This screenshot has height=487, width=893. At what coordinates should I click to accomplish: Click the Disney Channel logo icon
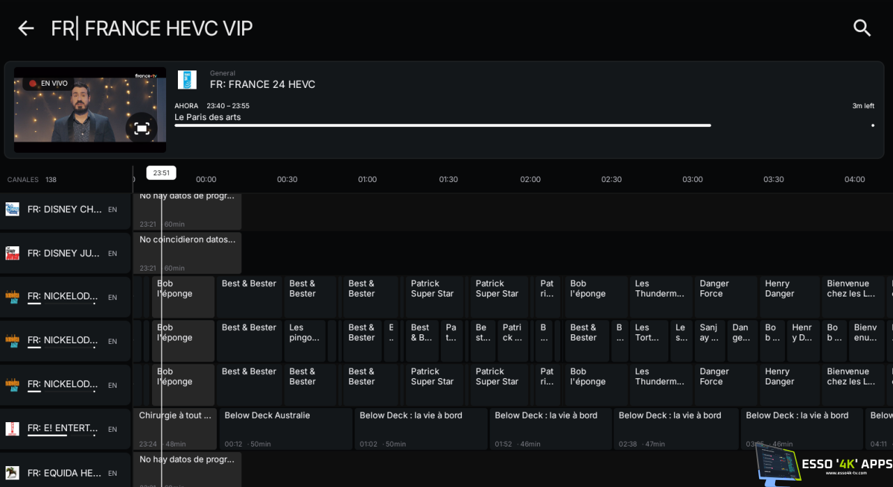(x=13, y=209)
